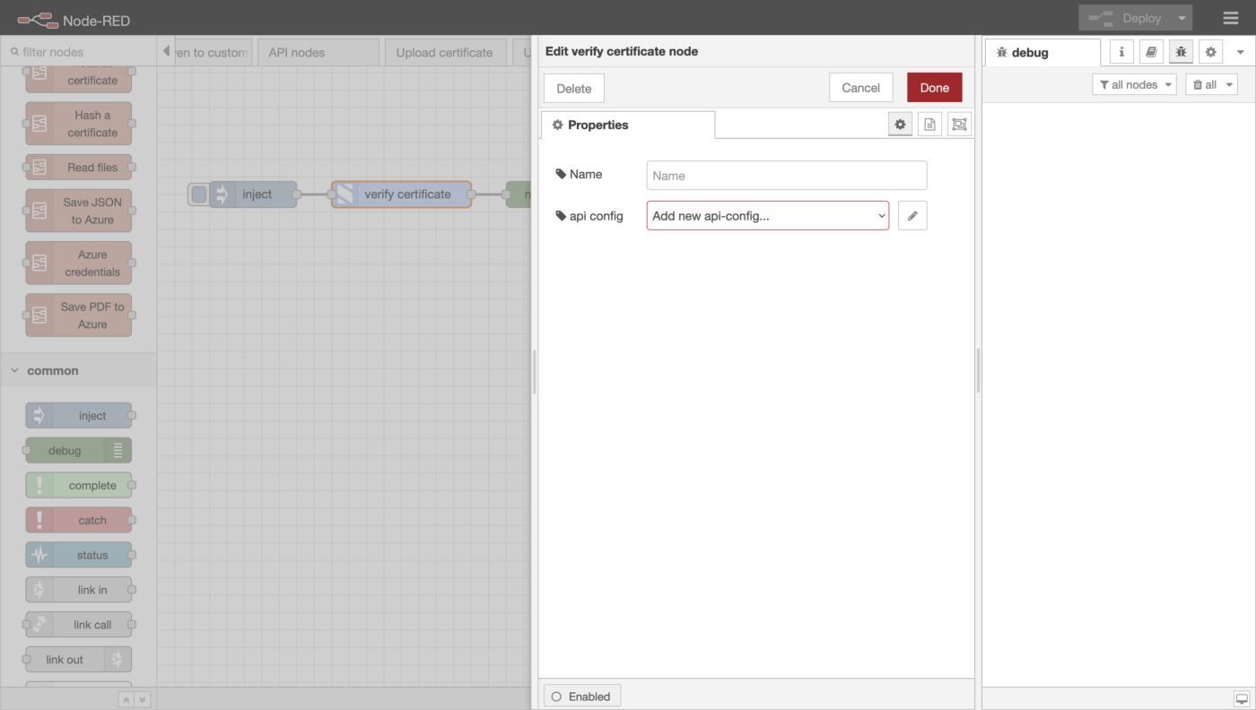Click the Name input field
The width and height of the screenshot is (1256, 710).
point(786,176)
